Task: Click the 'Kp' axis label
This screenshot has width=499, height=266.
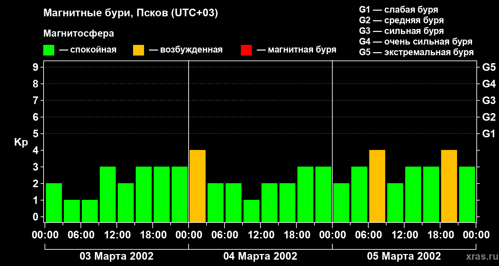Action: pos(21,142)
